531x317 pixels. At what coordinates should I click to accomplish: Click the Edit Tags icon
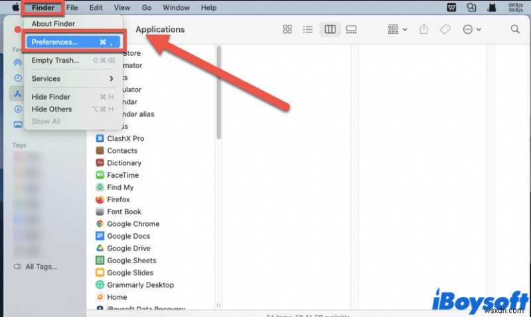tap(445, 29)
